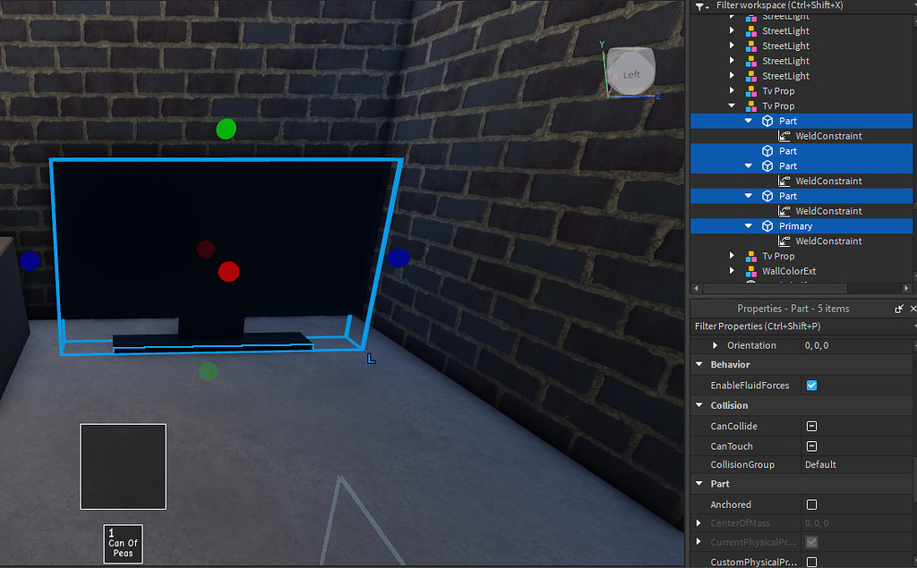The width and height of the screenshot is (917, 568).
Task: Collapse the Collision section
Action: pos(698,405)
